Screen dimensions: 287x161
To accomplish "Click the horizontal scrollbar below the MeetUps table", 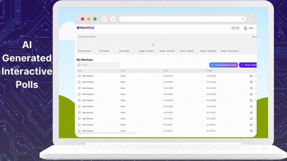I will [x=106, y=133].
